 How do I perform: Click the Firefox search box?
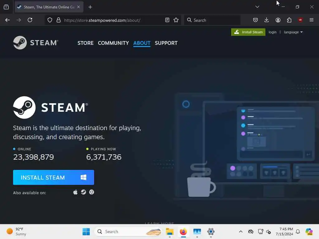point(212,20)
